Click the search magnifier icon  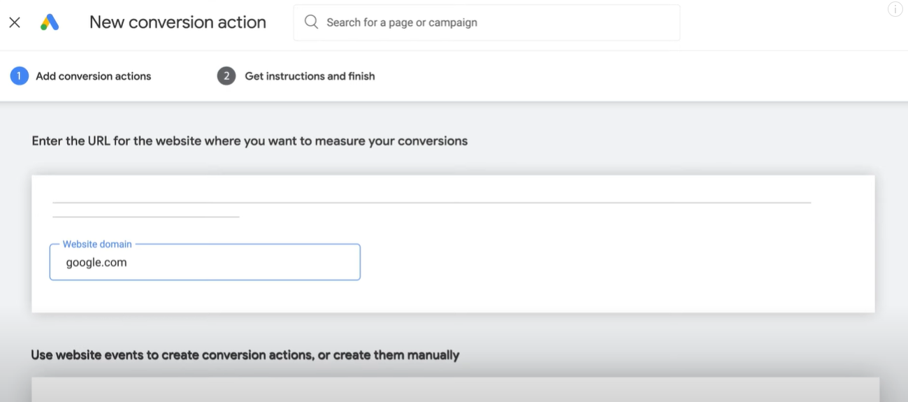tap(311, 22)
